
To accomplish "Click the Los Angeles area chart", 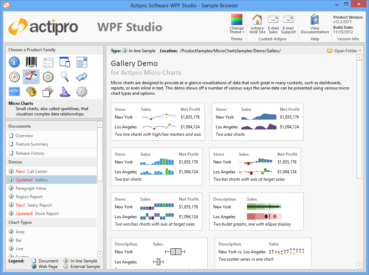I will click(x=259, y=127).
